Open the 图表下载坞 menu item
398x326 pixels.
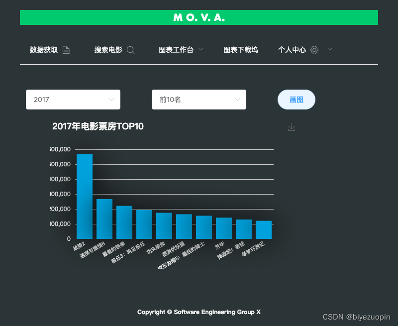pos(241,50)
